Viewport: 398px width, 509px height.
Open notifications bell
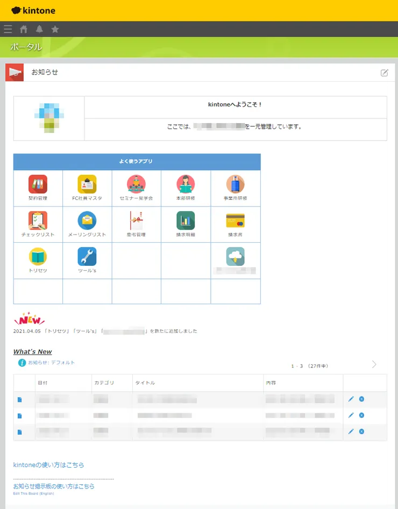point(39,29)
